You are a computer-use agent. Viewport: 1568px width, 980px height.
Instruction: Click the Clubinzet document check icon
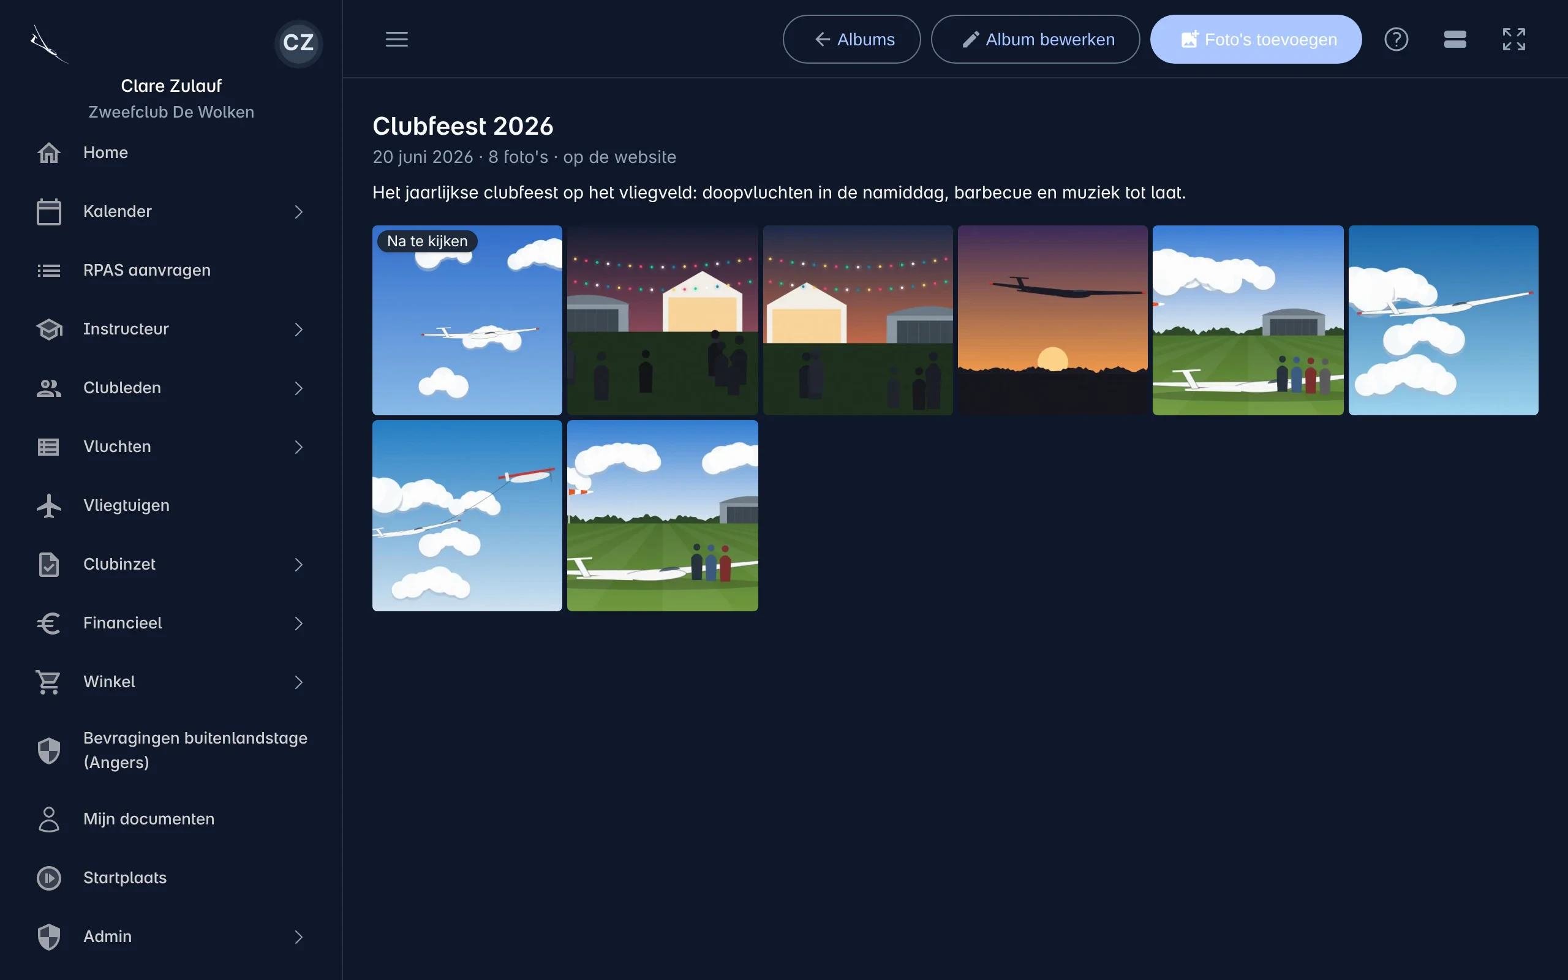(48, 565)
